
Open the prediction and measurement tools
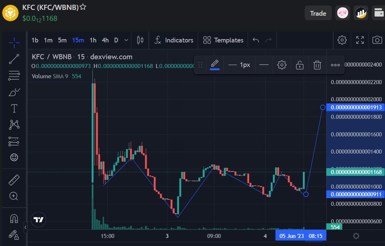tap(14, 141)
